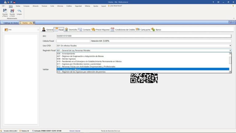Viewport: 236px width, 133px height.
Task: Click the Regimén Fiscal list scrollbar
Action: pos(230,60)
